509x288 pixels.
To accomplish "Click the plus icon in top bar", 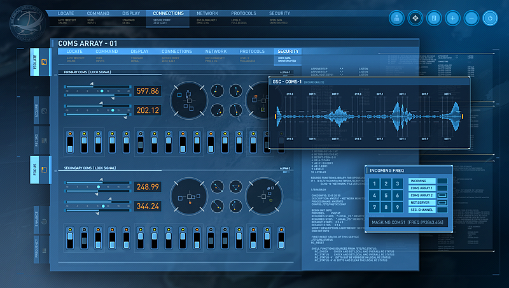I will point(452,18).
